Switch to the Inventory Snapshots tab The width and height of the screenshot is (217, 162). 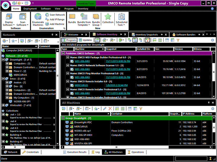146,35
